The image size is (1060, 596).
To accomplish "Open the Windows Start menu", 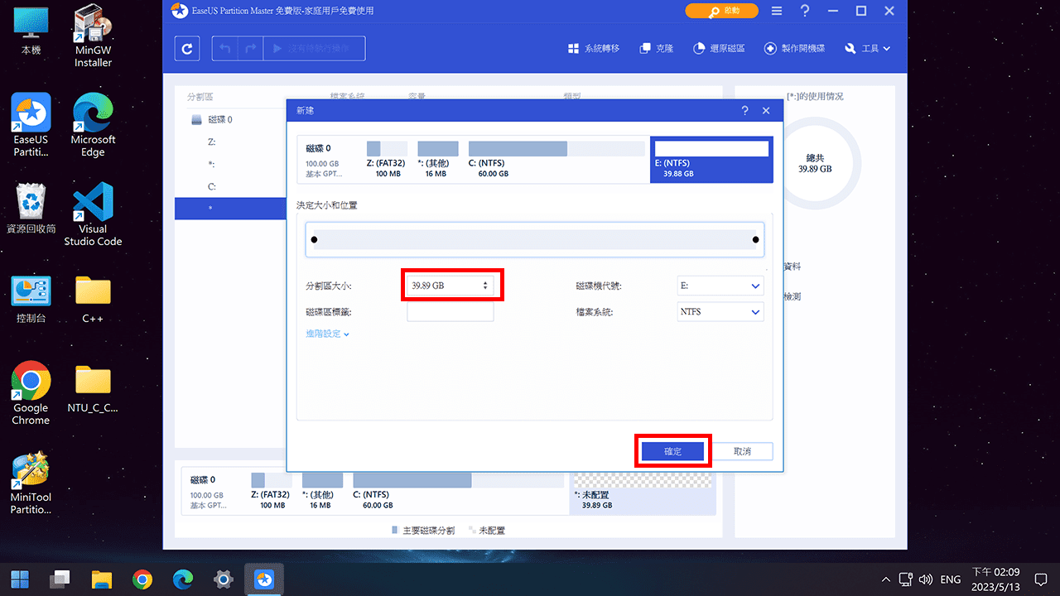I will pyautogui.click(x=18, y=579).
